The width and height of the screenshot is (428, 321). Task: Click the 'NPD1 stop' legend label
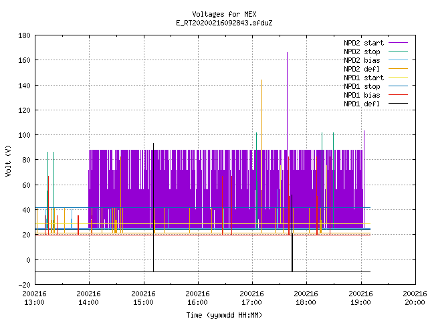click(362, 86)
